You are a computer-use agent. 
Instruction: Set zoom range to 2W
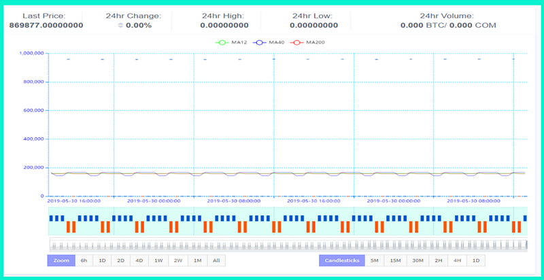coord(178,260)
